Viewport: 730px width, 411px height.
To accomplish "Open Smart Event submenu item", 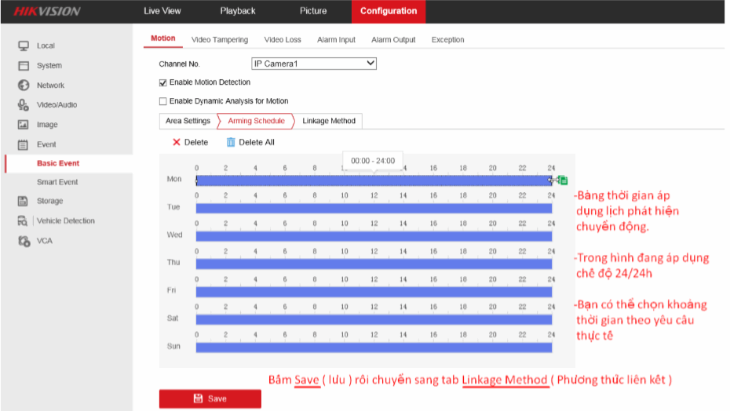I will (x=57, y=182).
